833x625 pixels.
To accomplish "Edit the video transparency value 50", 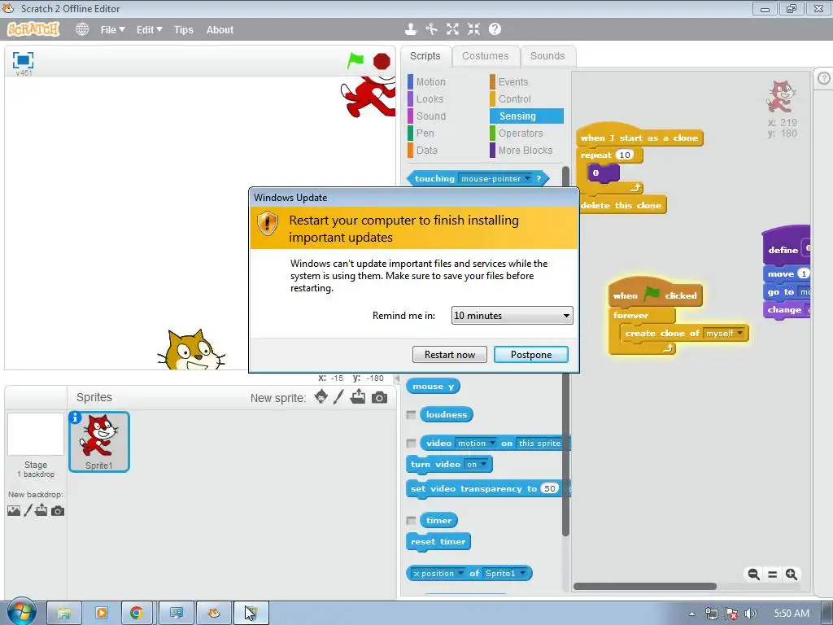I will (x=549, y=488).
